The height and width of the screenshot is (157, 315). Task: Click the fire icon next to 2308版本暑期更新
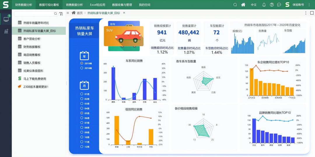(x=20, y=87)
